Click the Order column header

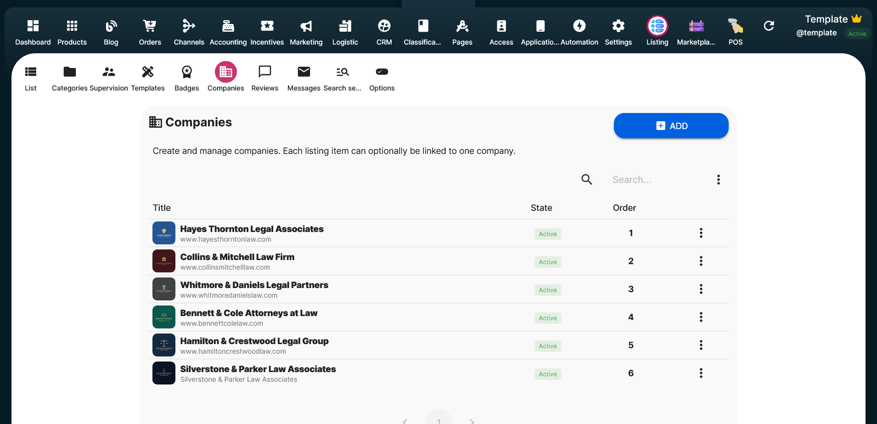pyautogui.click(x=624, y=208)
